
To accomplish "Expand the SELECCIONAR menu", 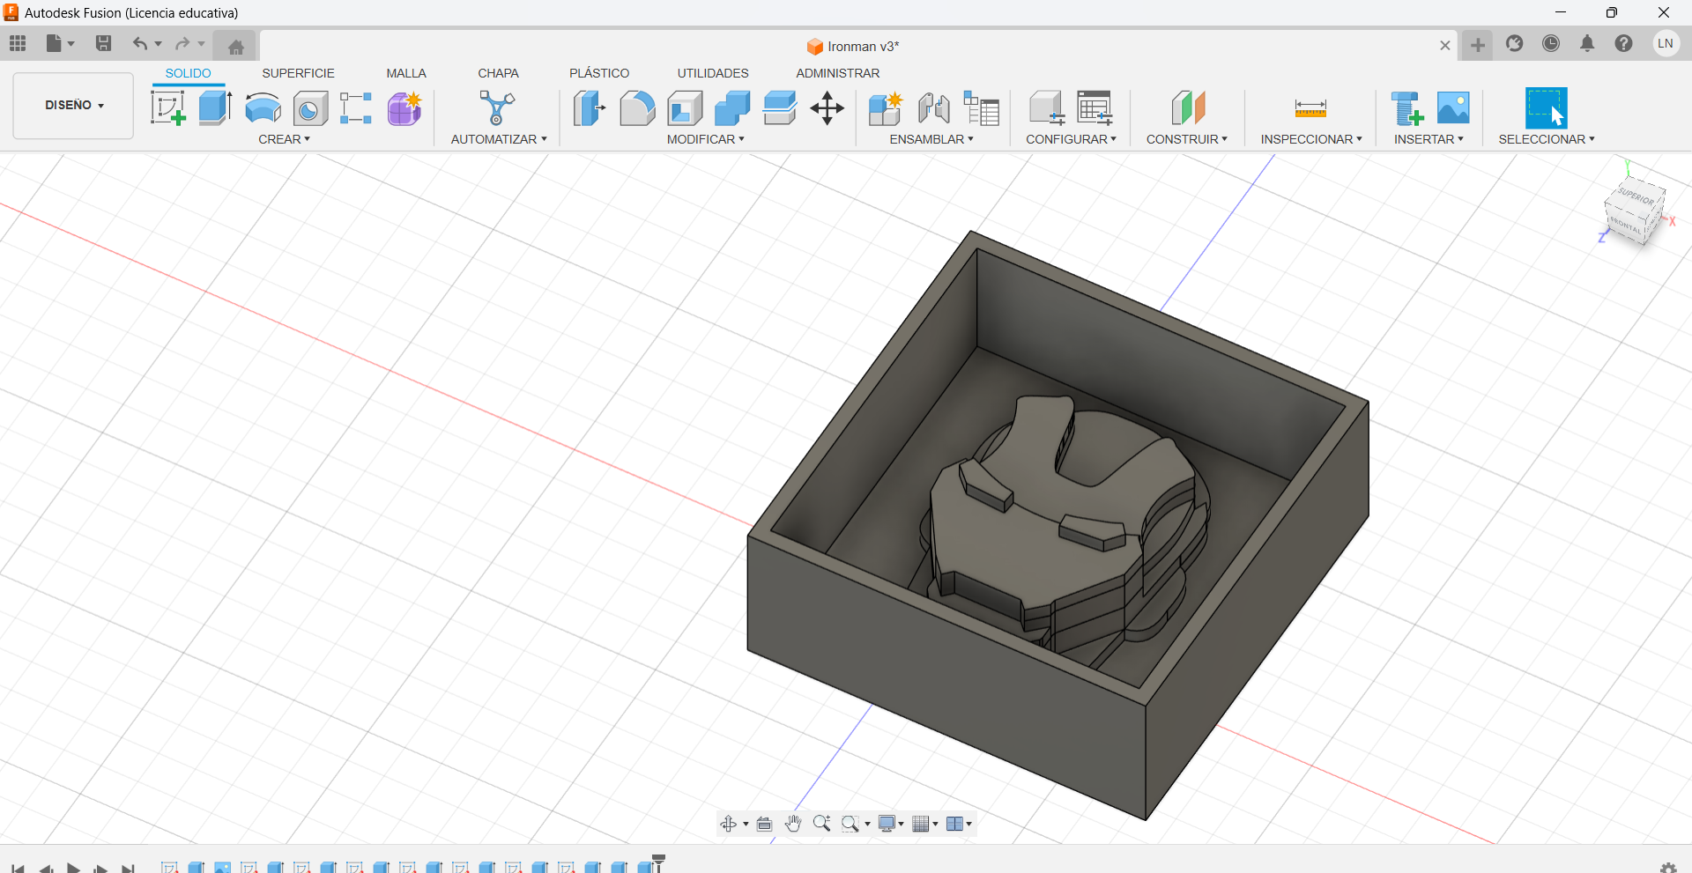I will point(1547,139).
